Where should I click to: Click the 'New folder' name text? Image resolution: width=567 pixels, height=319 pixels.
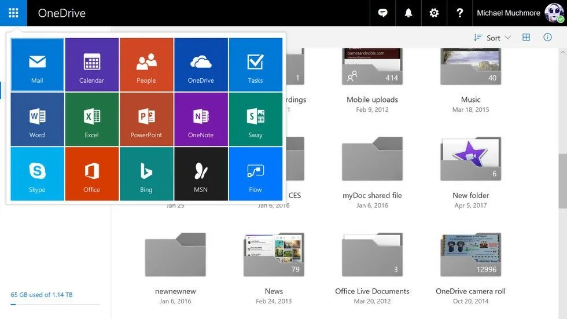tap(470, 195)
